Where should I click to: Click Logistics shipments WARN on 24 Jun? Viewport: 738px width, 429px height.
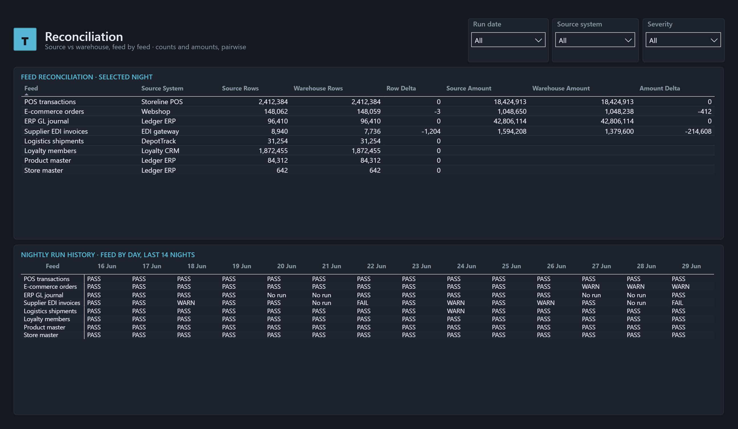coord(456,311)
